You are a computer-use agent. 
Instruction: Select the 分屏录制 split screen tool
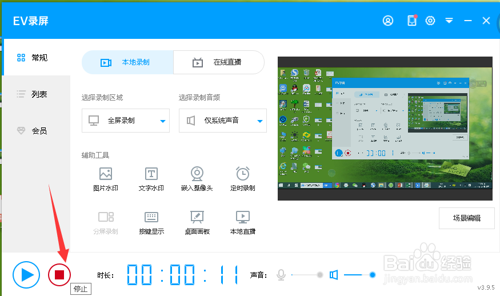point(106,223)
